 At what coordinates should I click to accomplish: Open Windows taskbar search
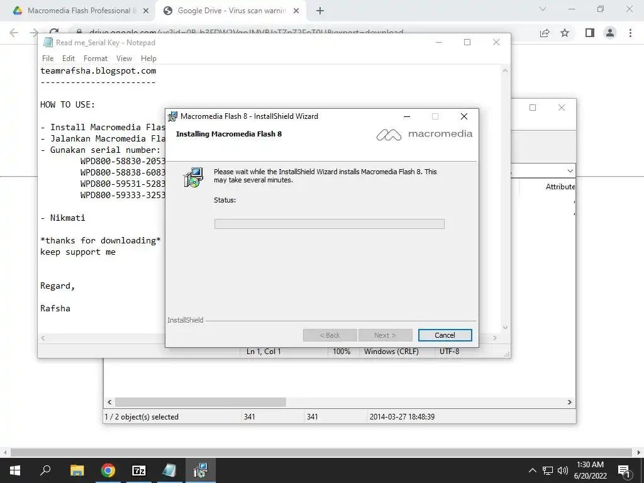(45, 470)
